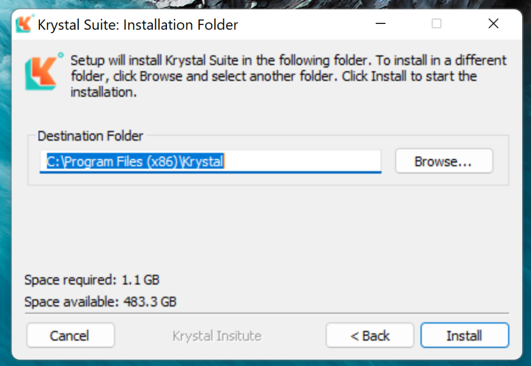Click the "Krystal Suite: Installation Folder" window title
531x366 pixels.
(138, 24)
